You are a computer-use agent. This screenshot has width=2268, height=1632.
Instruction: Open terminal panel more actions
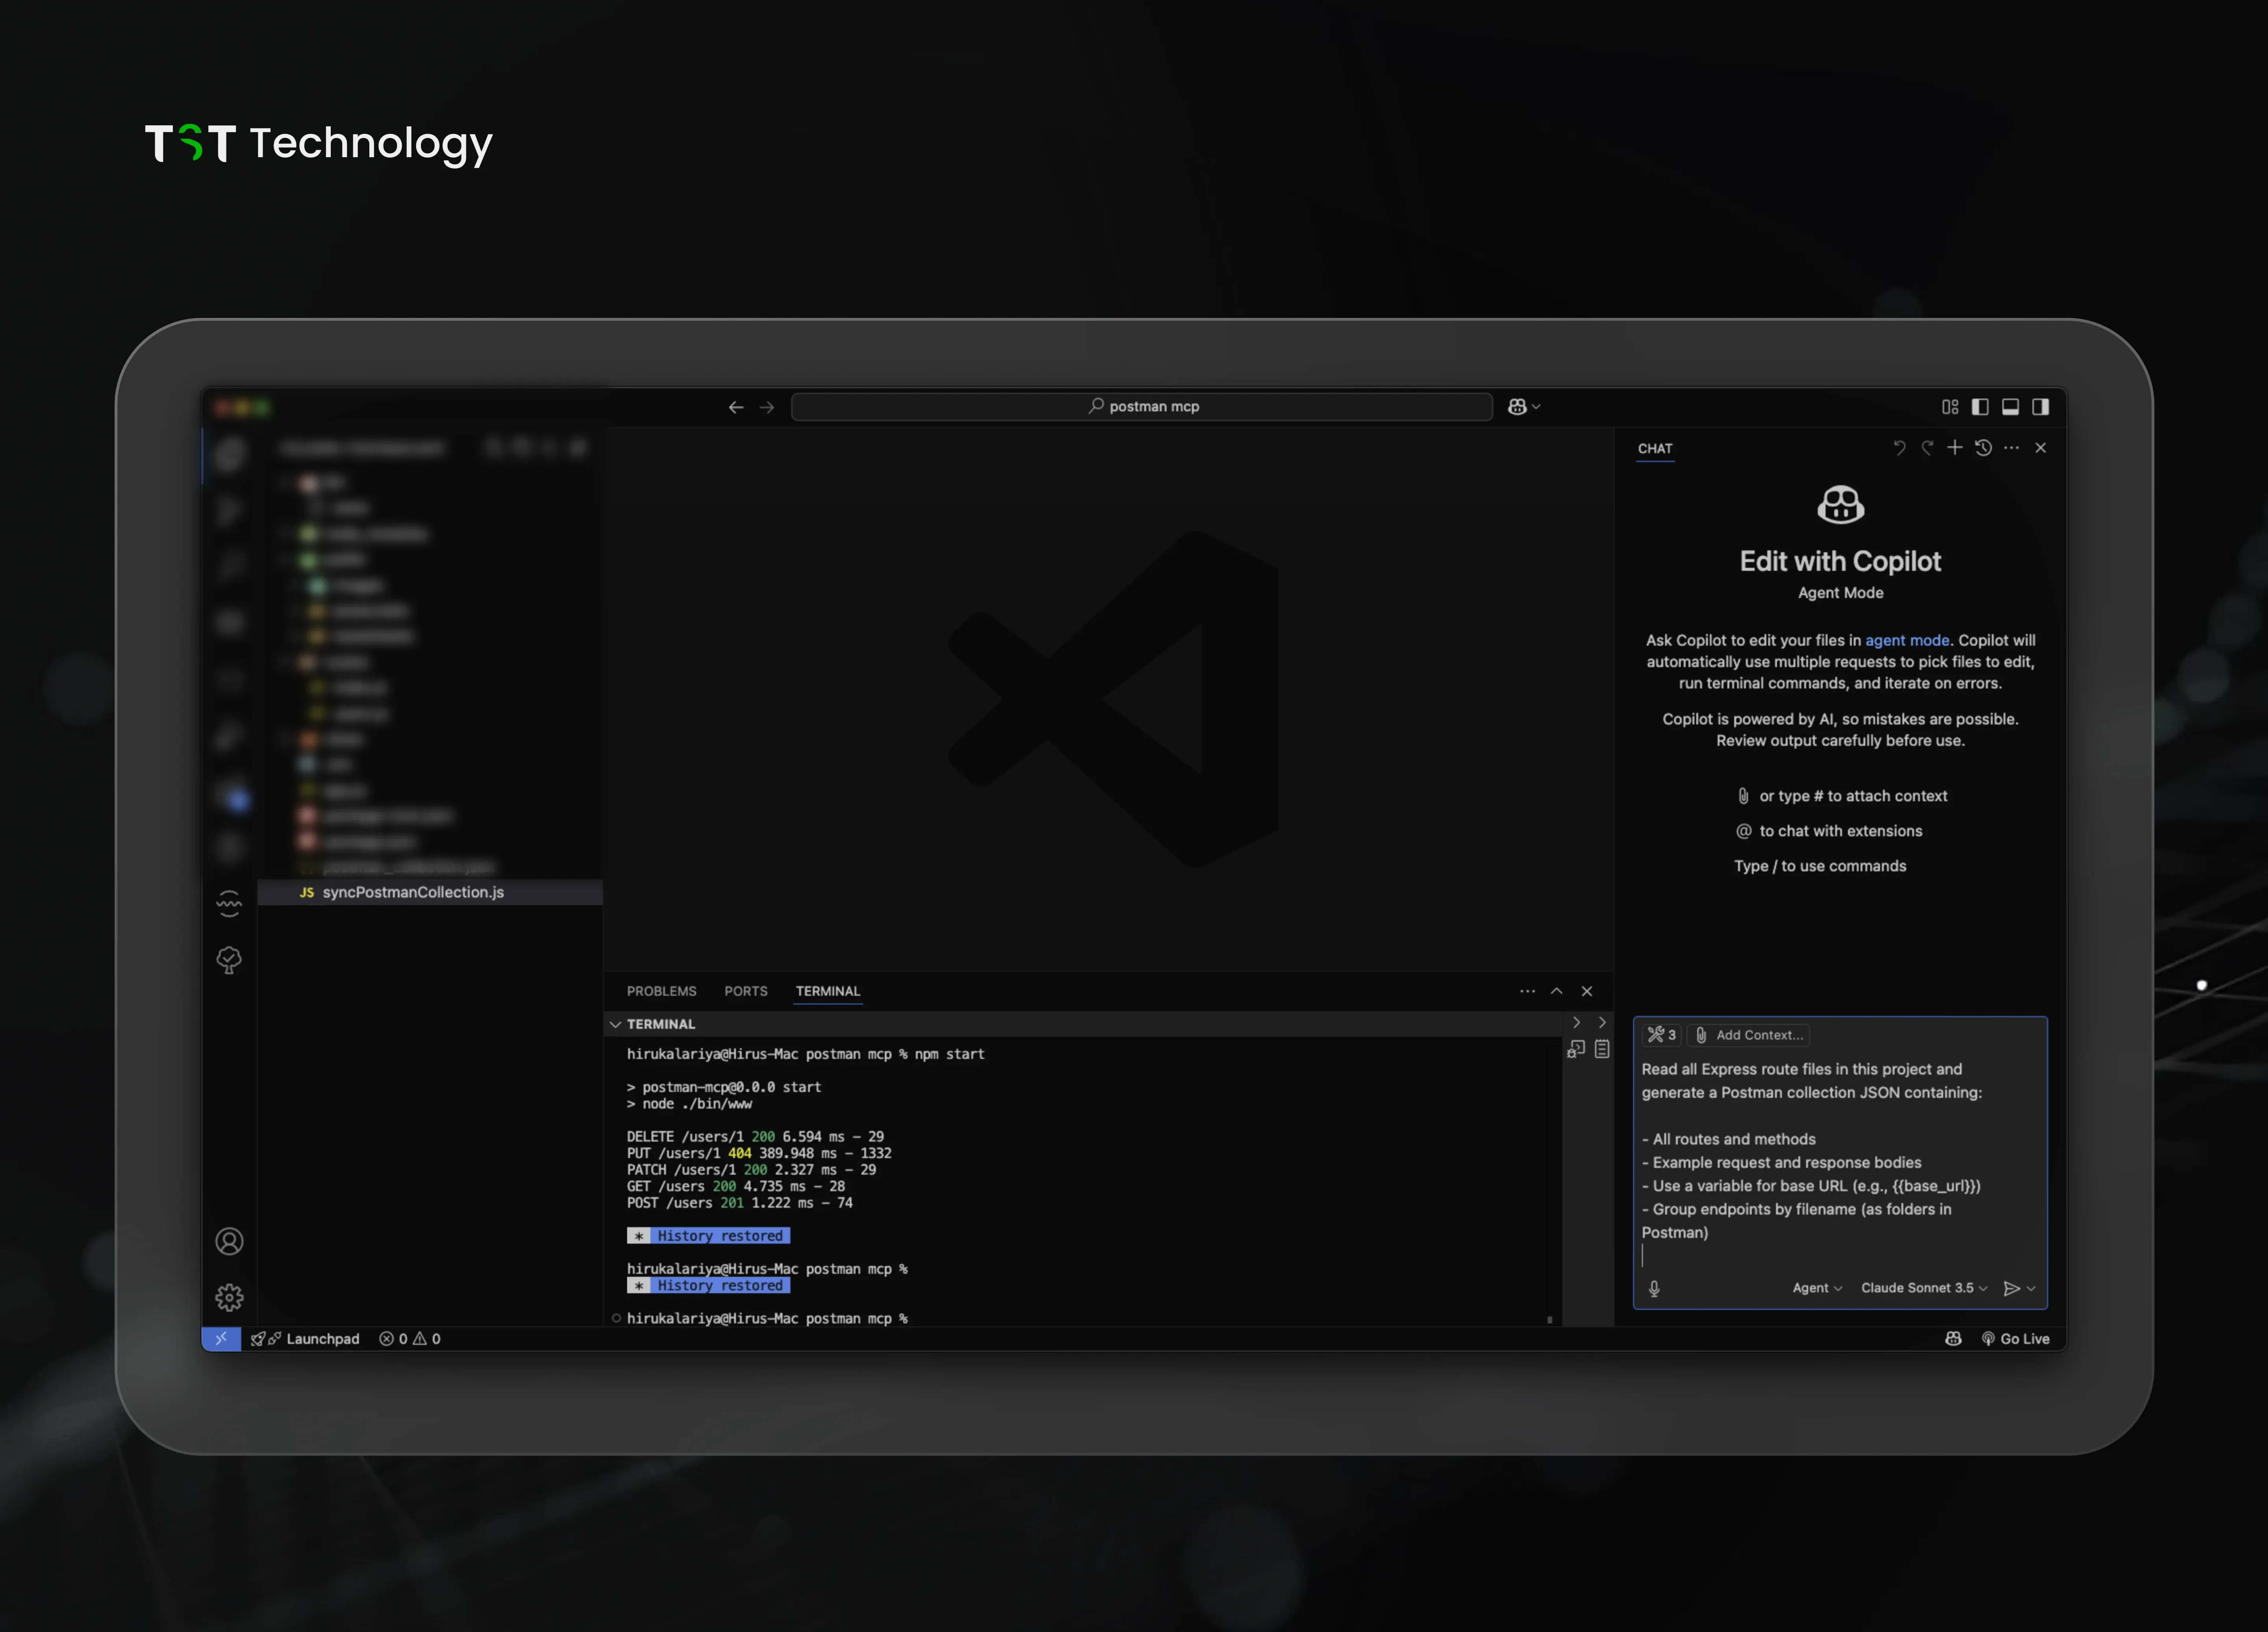(x=1527, y=991)
